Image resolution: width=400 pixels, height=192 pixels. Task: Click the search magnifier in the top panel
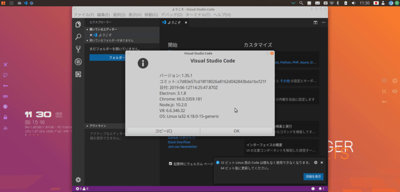click(x=301, y=3)
